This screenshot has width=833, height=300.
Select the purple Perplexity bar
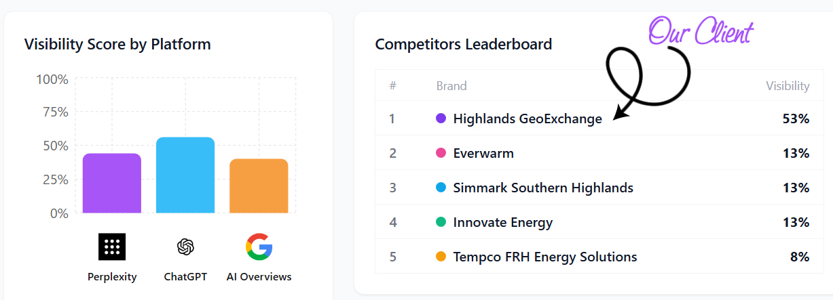(x=112, y=184)
